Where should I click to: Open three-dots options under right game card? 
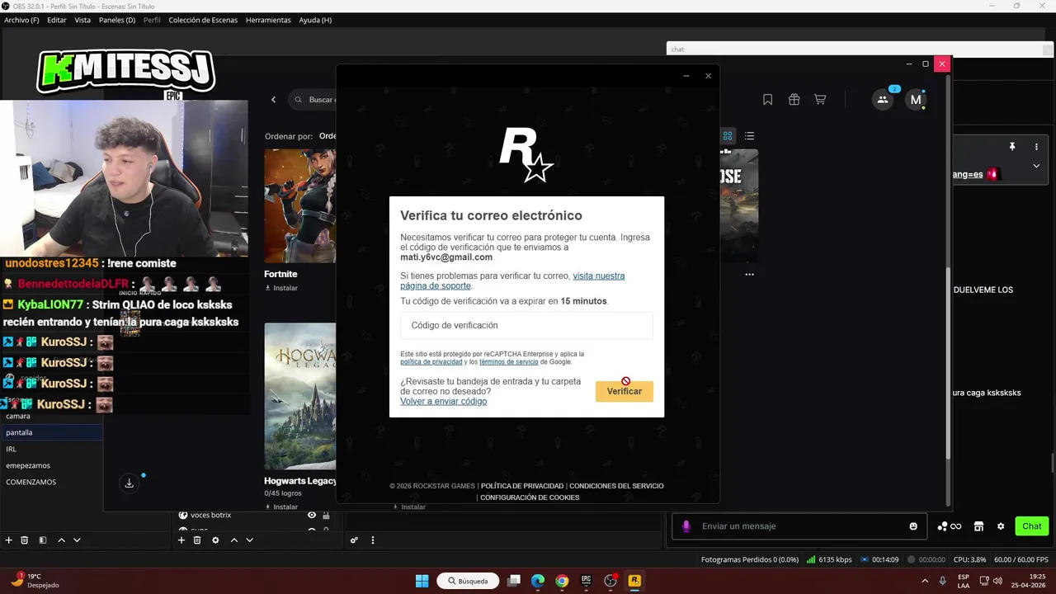click(x=749, y=274)
